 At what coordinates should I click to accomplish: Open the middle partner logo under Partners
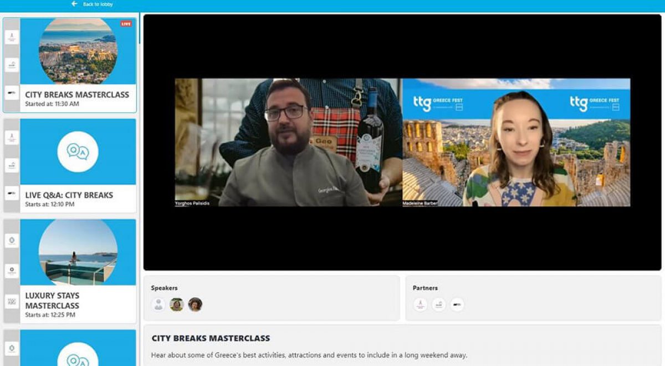tap(439, 304)
